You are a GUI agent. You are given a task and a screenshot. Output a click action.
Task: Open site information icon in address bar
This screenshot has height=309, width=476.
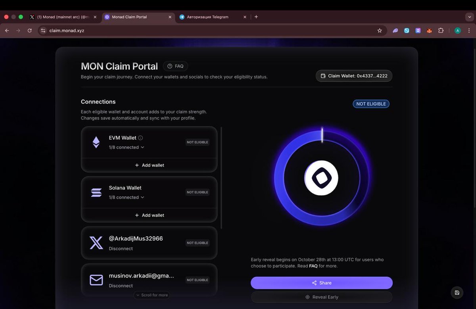pyautogui.click(x=43, y=31)
